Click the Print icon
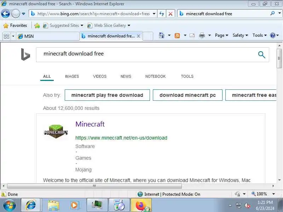283x212 pixels. click(x=202, y=36)
